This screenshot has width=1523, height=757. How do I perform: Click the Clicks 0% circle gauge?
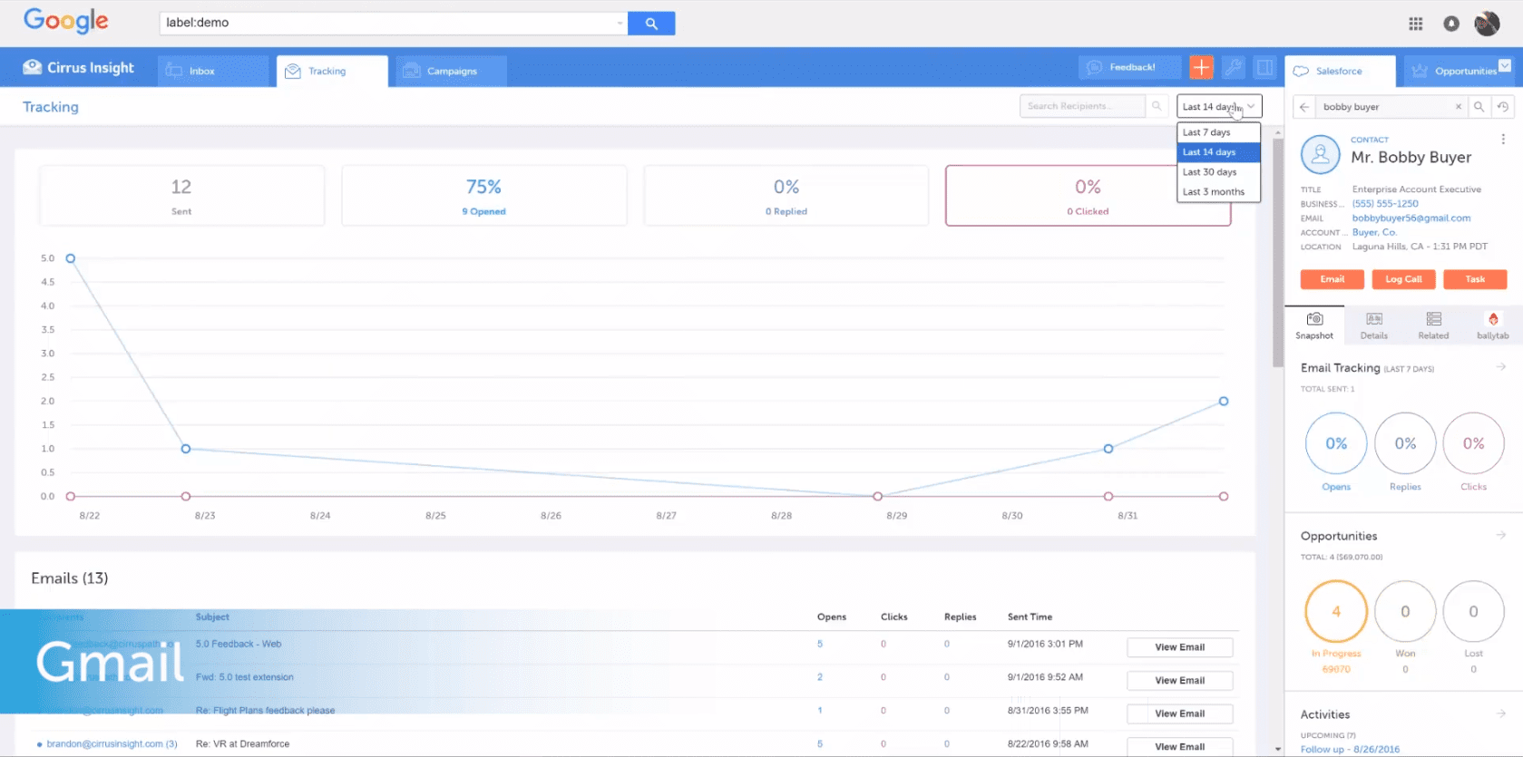click(1474, 443)
